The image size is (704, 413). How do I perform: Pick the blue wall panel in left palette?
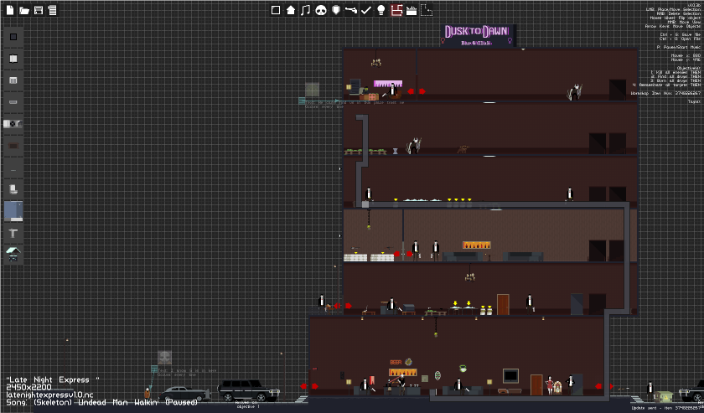point(13,211)
